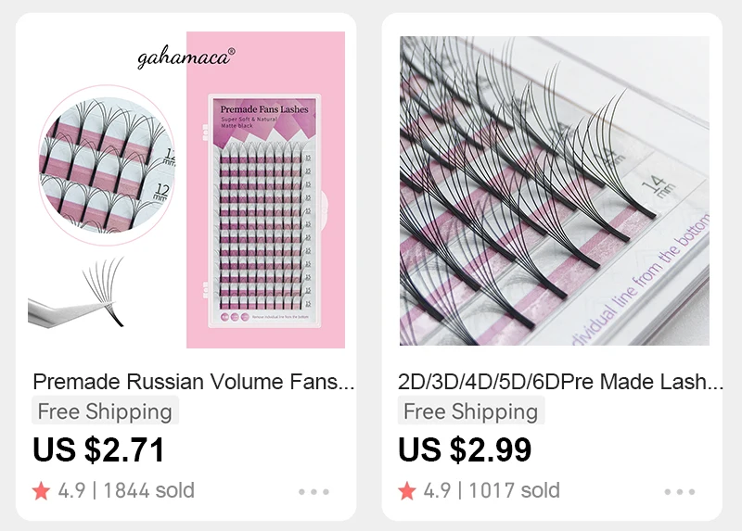742x531 pixels.
Task: Click the star rating icon of second product
Action: [407, 491]
